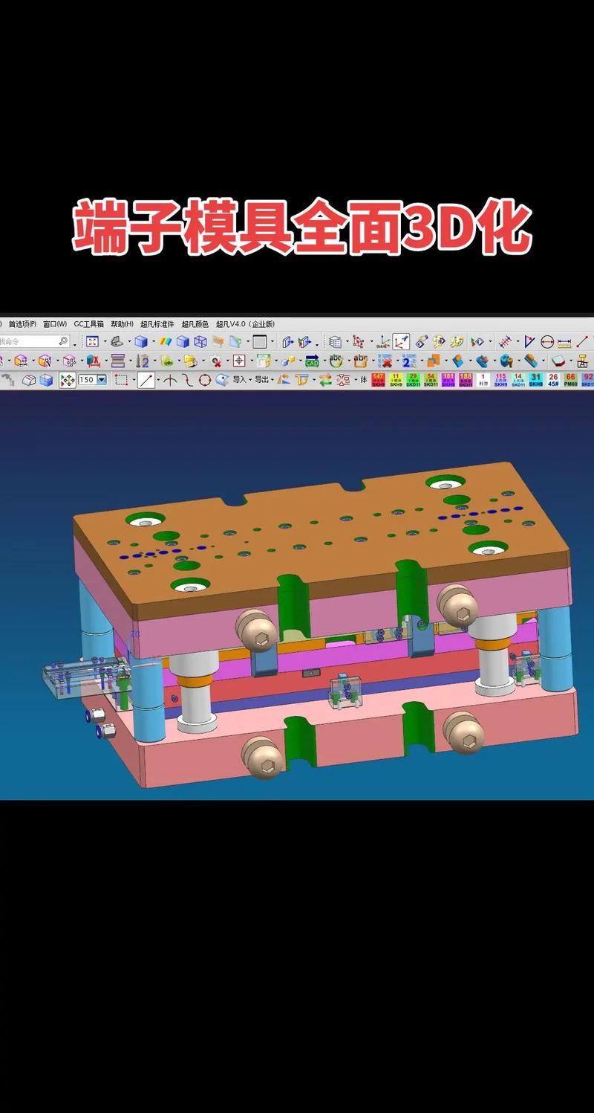594x1113 pixels.
Task: Click the screw with number 2 icon
Action: pyautogui.click(x=143, y=361)
